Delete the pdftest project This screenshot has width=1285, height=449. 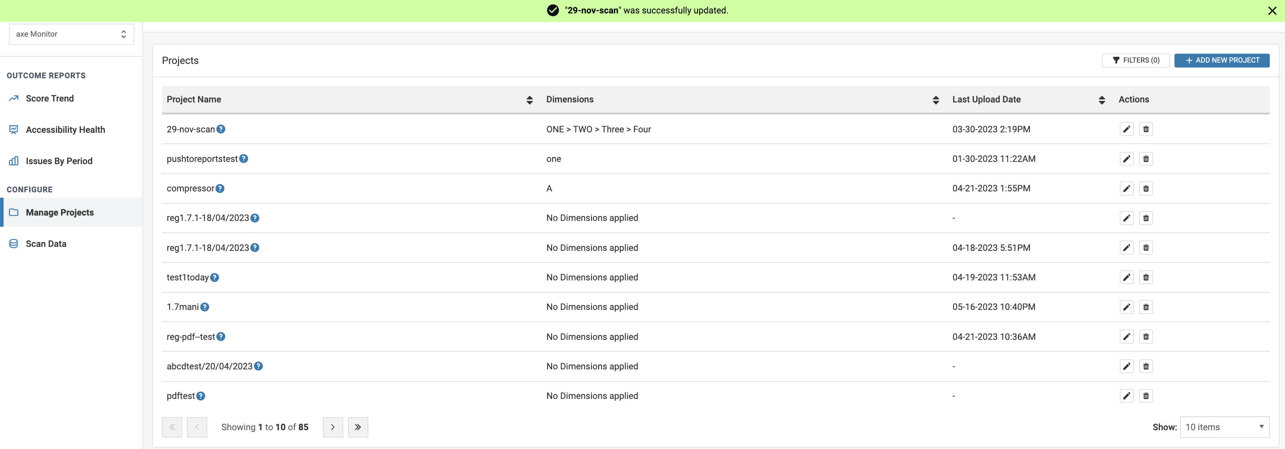point(1146,396)
